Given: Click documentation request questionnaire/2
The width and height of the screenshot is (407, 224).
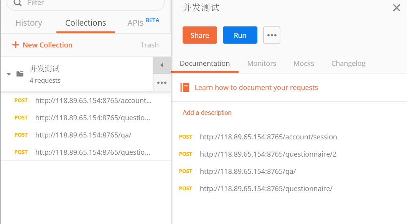Looking at the screenshot, I should [x=268, y=154].
